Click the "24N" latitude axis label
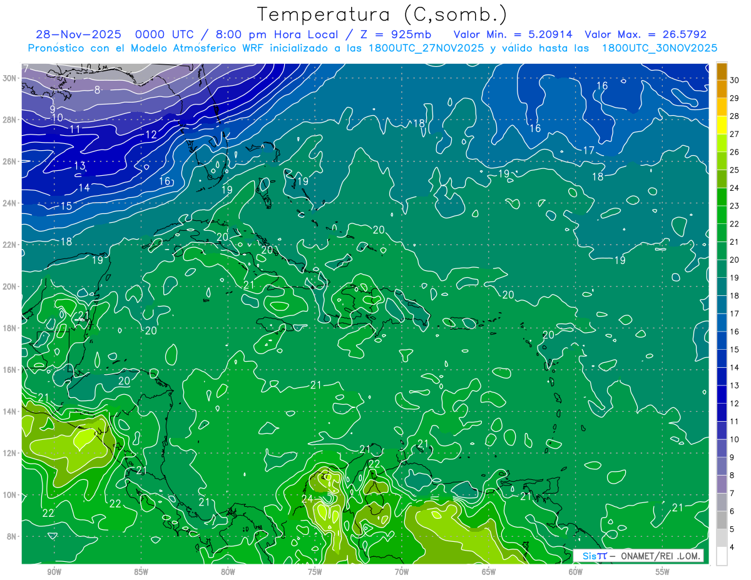 (x=10, y=203)
